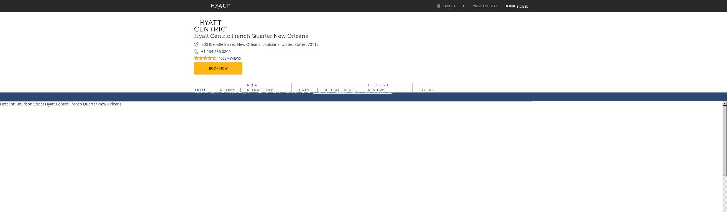
Task: Switch to the Special Events tab
Action: click(340, 90)
